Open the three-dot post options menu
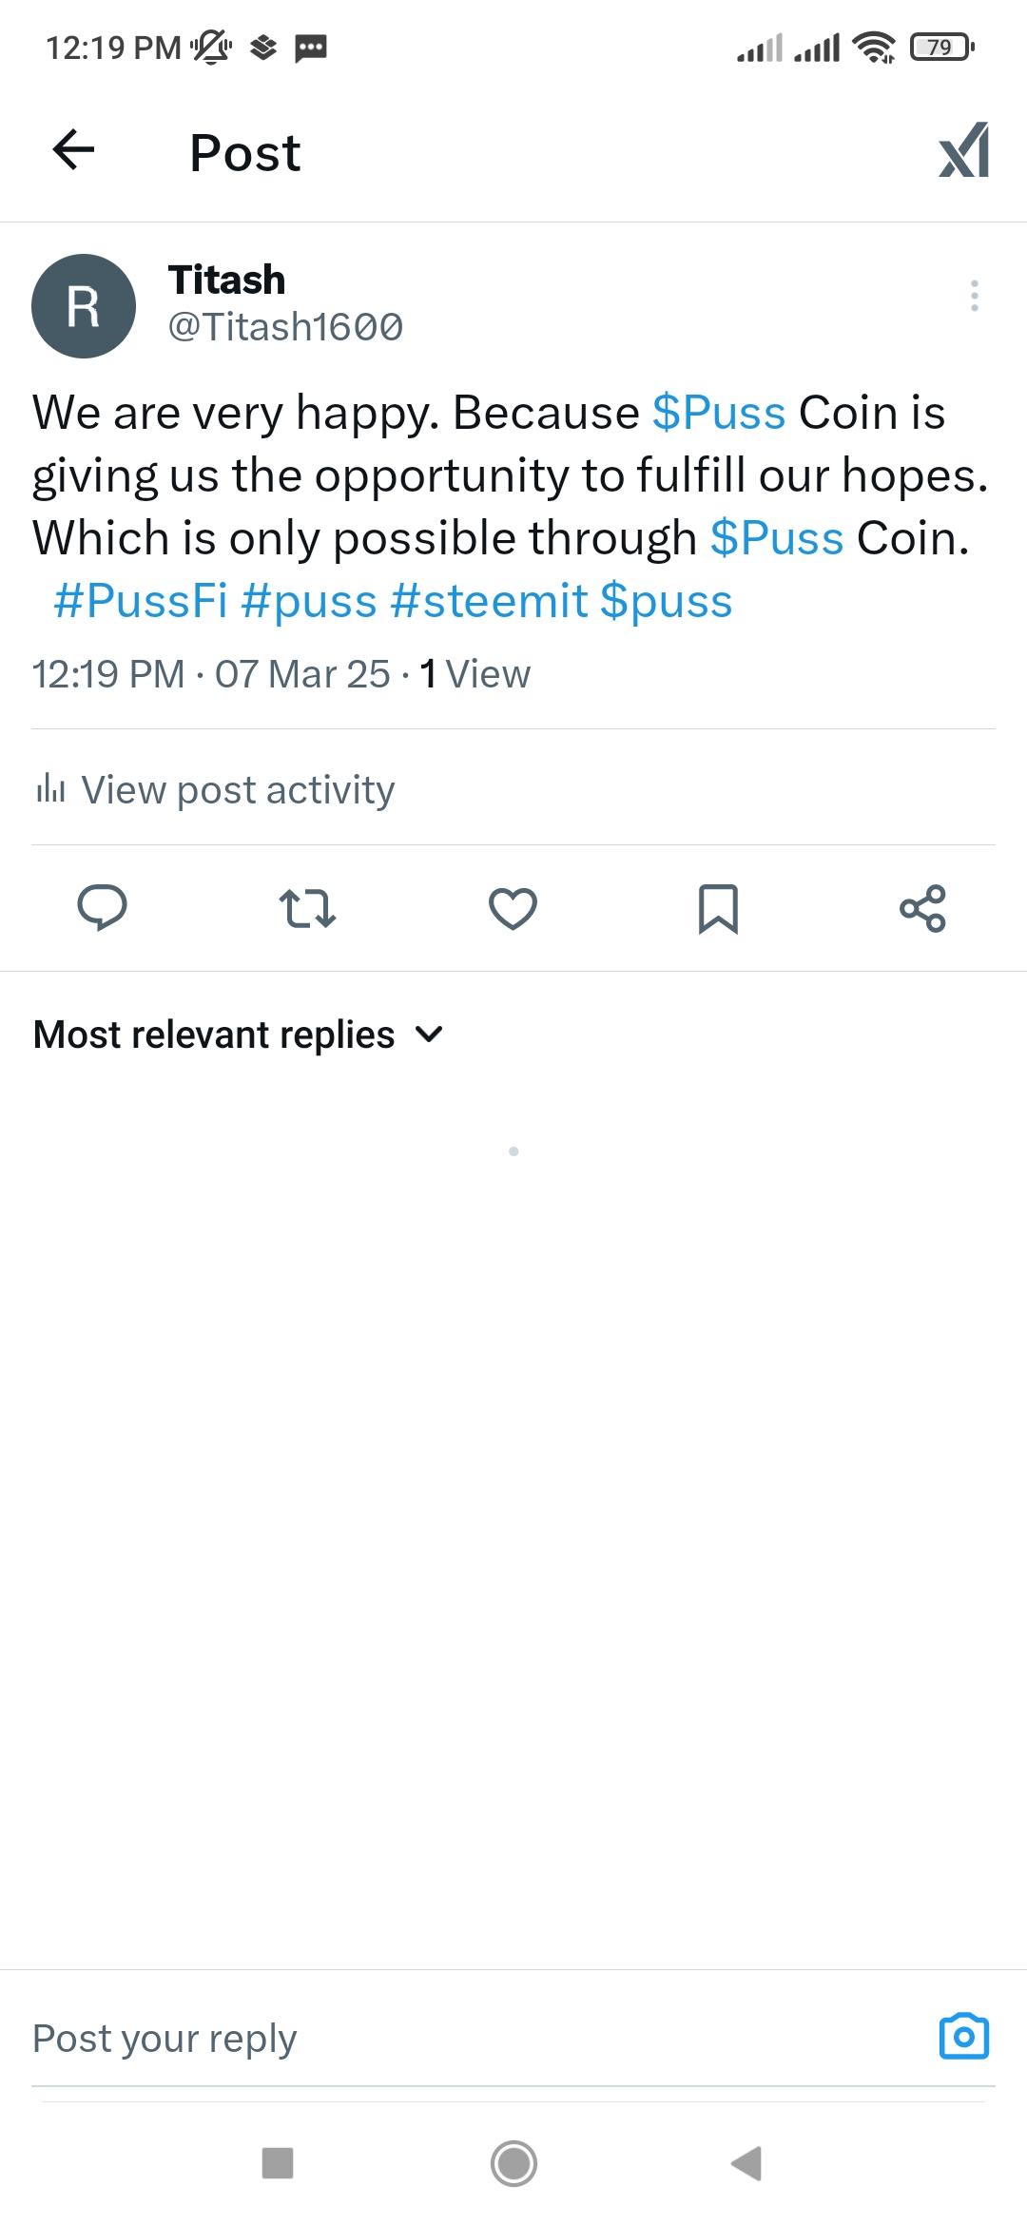 click(x=974, y=296)
